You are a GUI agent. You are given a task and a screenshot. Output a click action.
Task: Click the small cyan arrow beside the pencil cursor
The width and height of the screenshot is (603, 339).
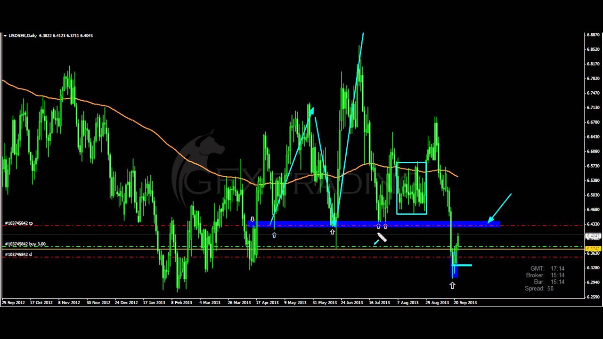376,242
